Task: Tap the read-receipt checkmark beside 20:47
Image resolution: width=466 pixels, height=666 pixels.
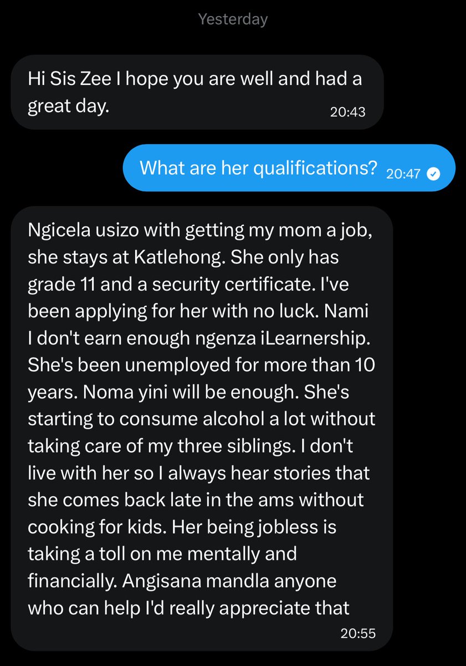Action: 435,174
